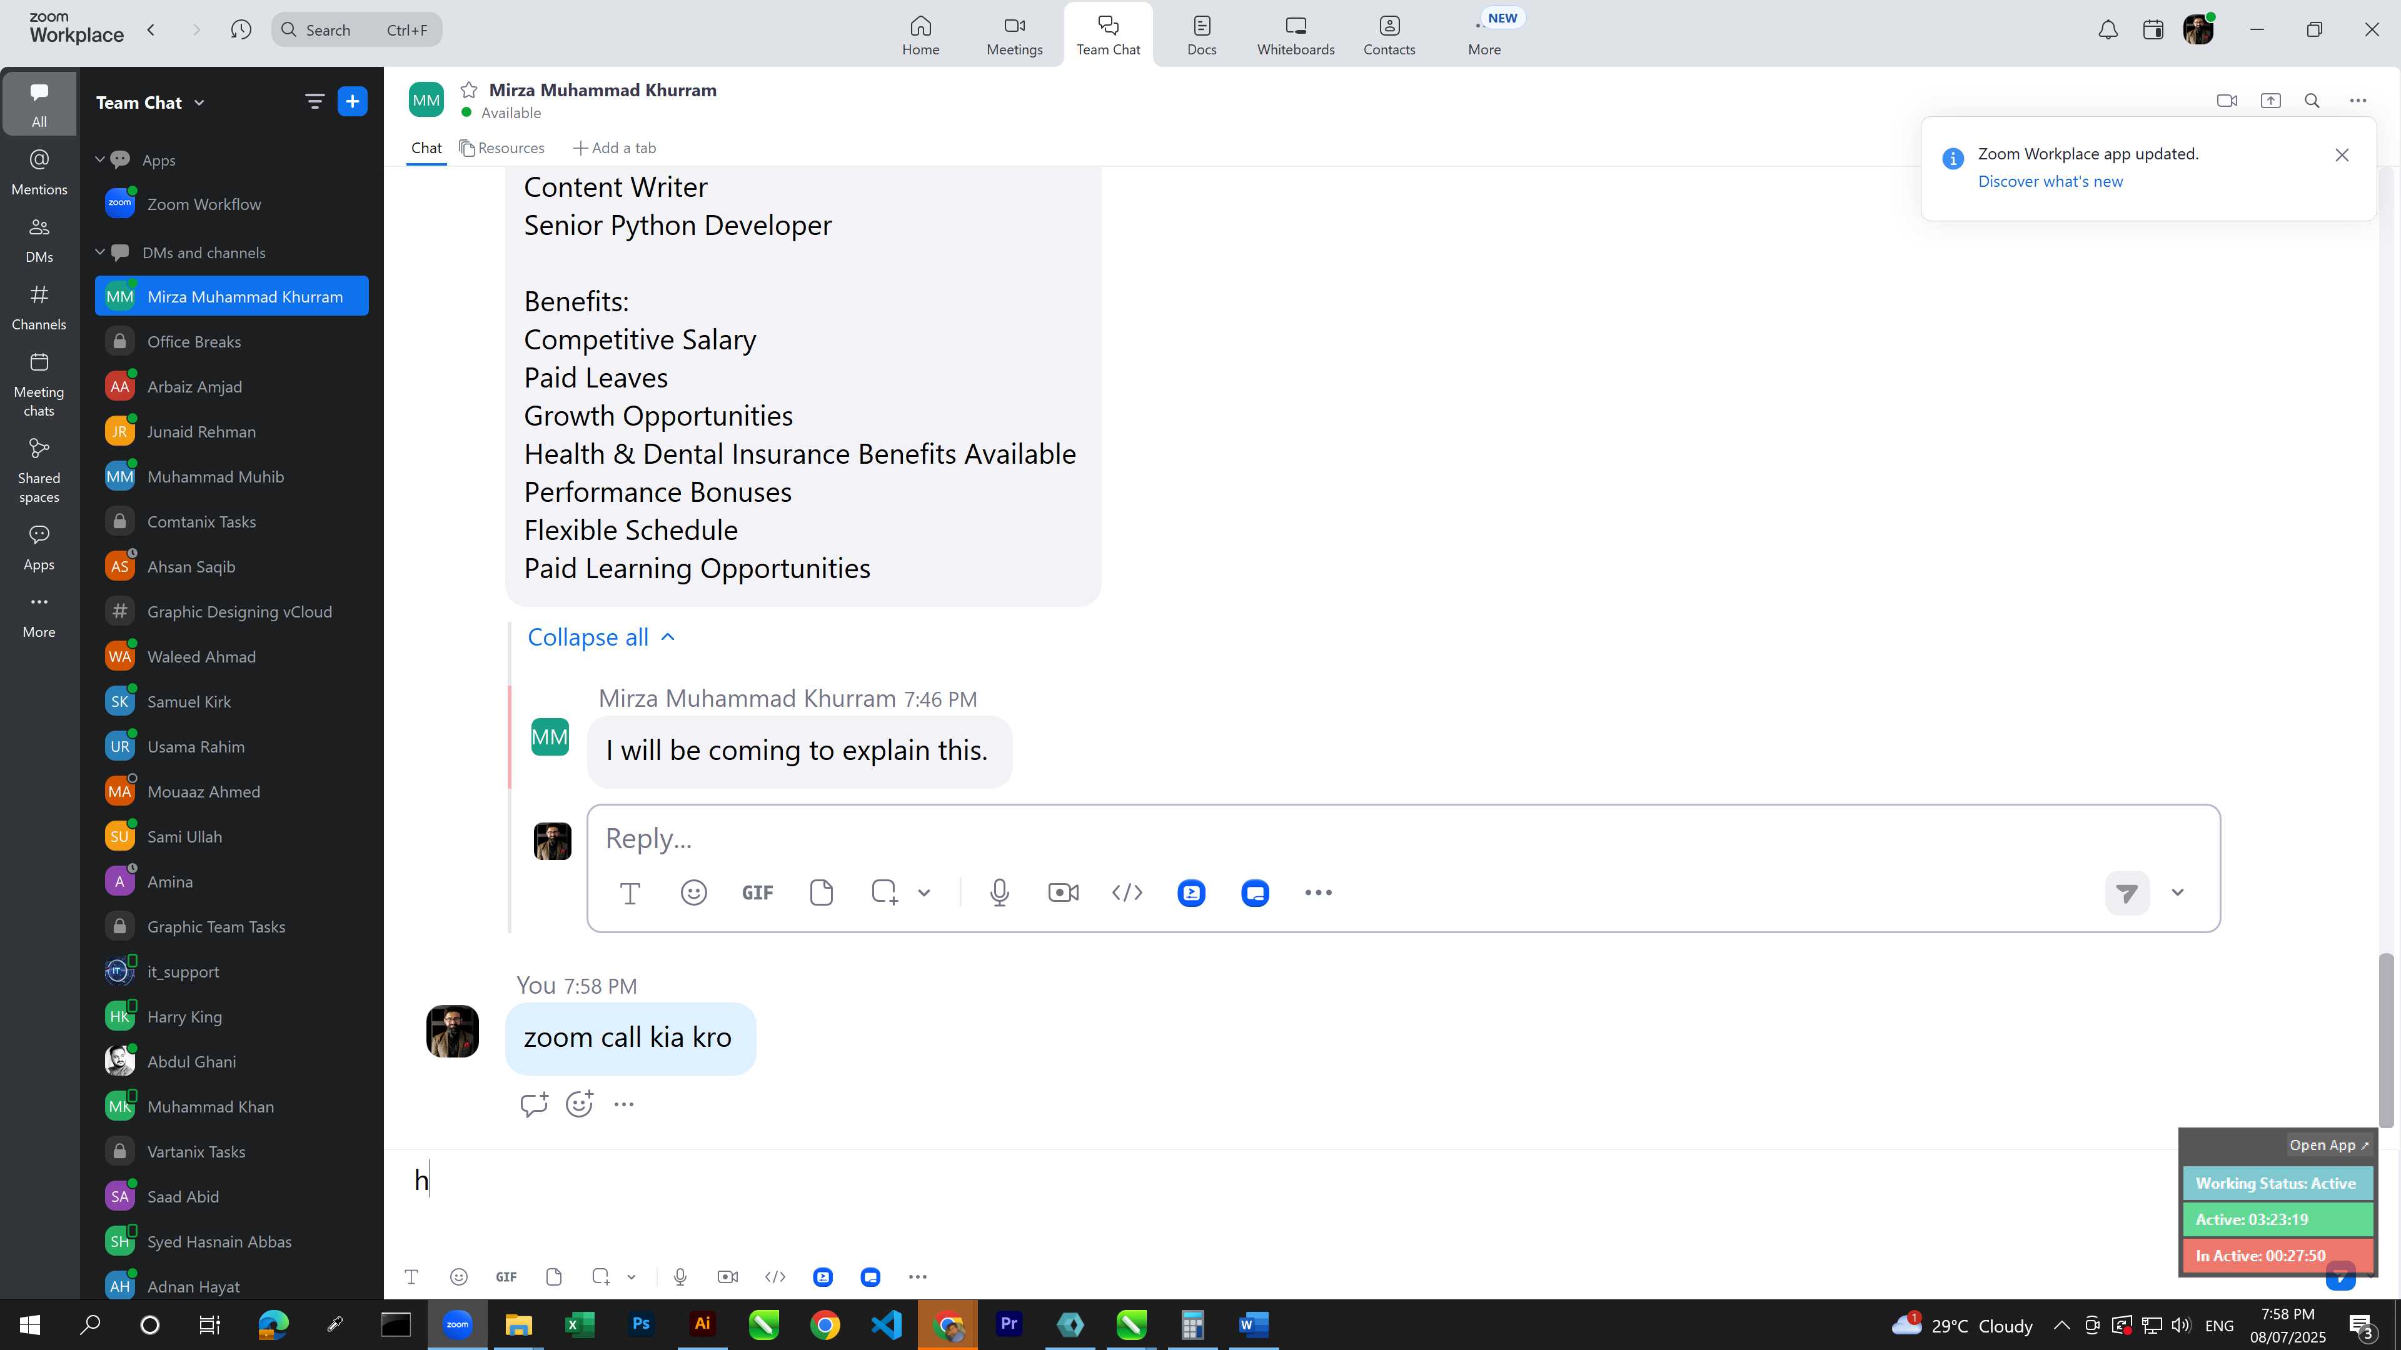
Task: Attach a file in the reply box
Action: pos(821,892)
